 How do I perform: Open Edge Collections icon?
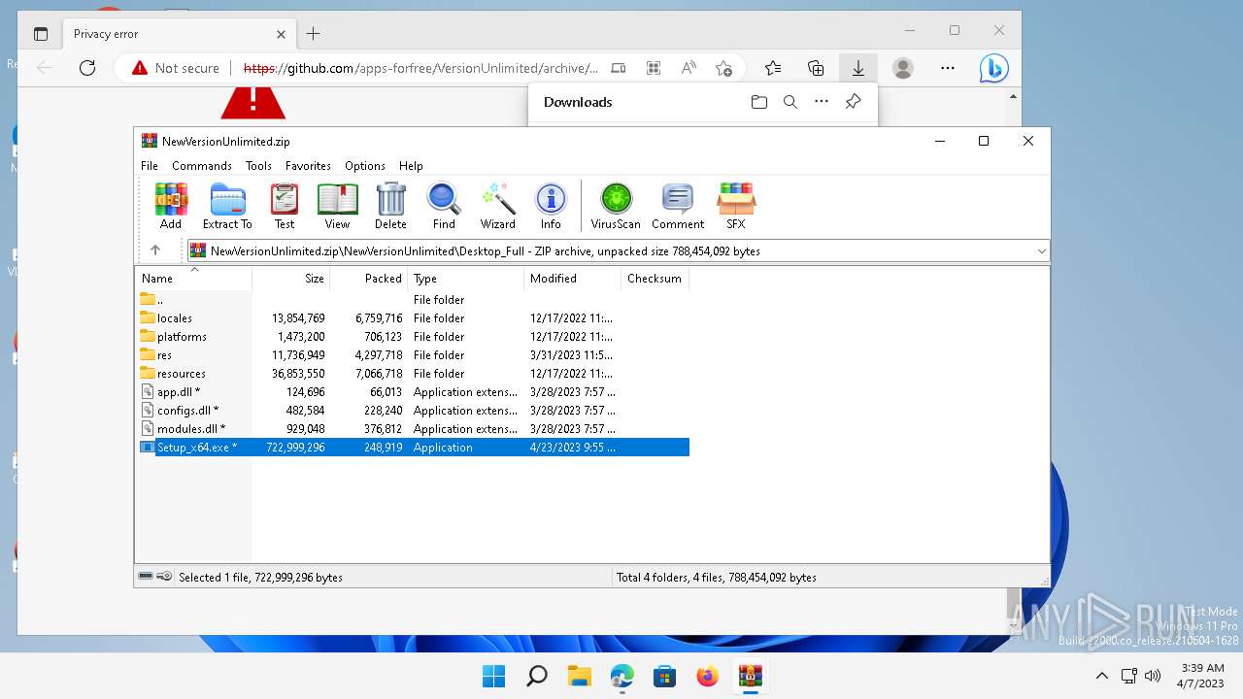coord(816,68)
